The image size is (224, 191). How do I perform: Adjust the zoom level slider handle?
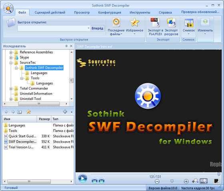click(172, 181)
